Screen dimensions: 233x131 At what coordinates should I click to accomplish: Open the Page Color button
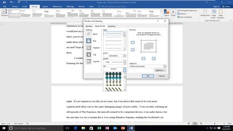(x=214, y=14)
